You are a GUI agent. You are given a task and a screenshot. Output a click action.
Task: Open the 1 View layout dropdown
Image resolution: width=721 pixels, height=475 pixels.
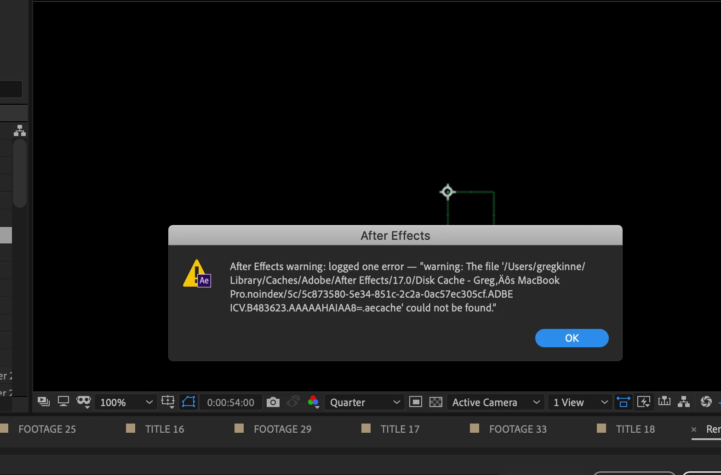(580, 402)
